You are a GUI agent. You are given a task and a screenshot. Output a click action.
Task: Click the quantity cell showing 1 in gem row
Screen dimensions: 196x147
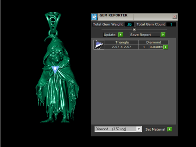pos(144,47)
